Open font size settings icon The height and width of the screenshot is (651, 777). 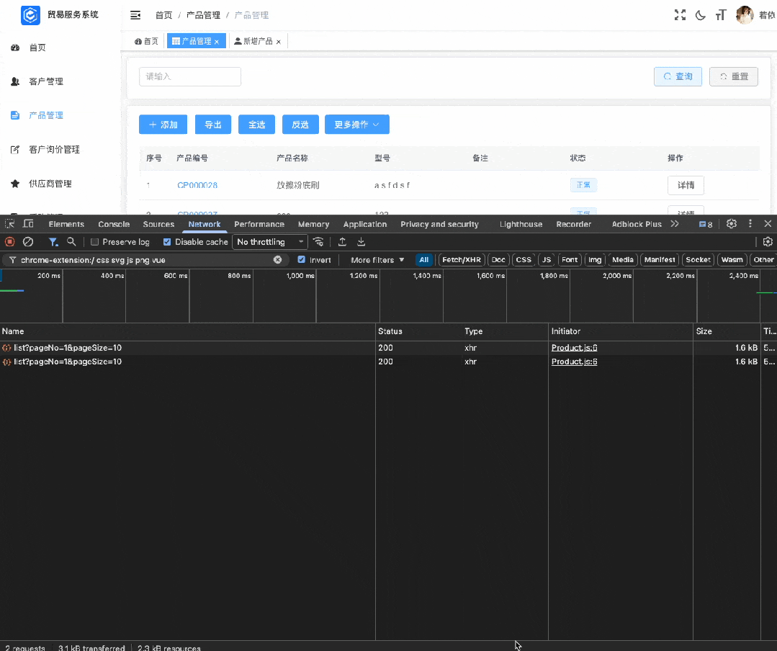point(721,15)
